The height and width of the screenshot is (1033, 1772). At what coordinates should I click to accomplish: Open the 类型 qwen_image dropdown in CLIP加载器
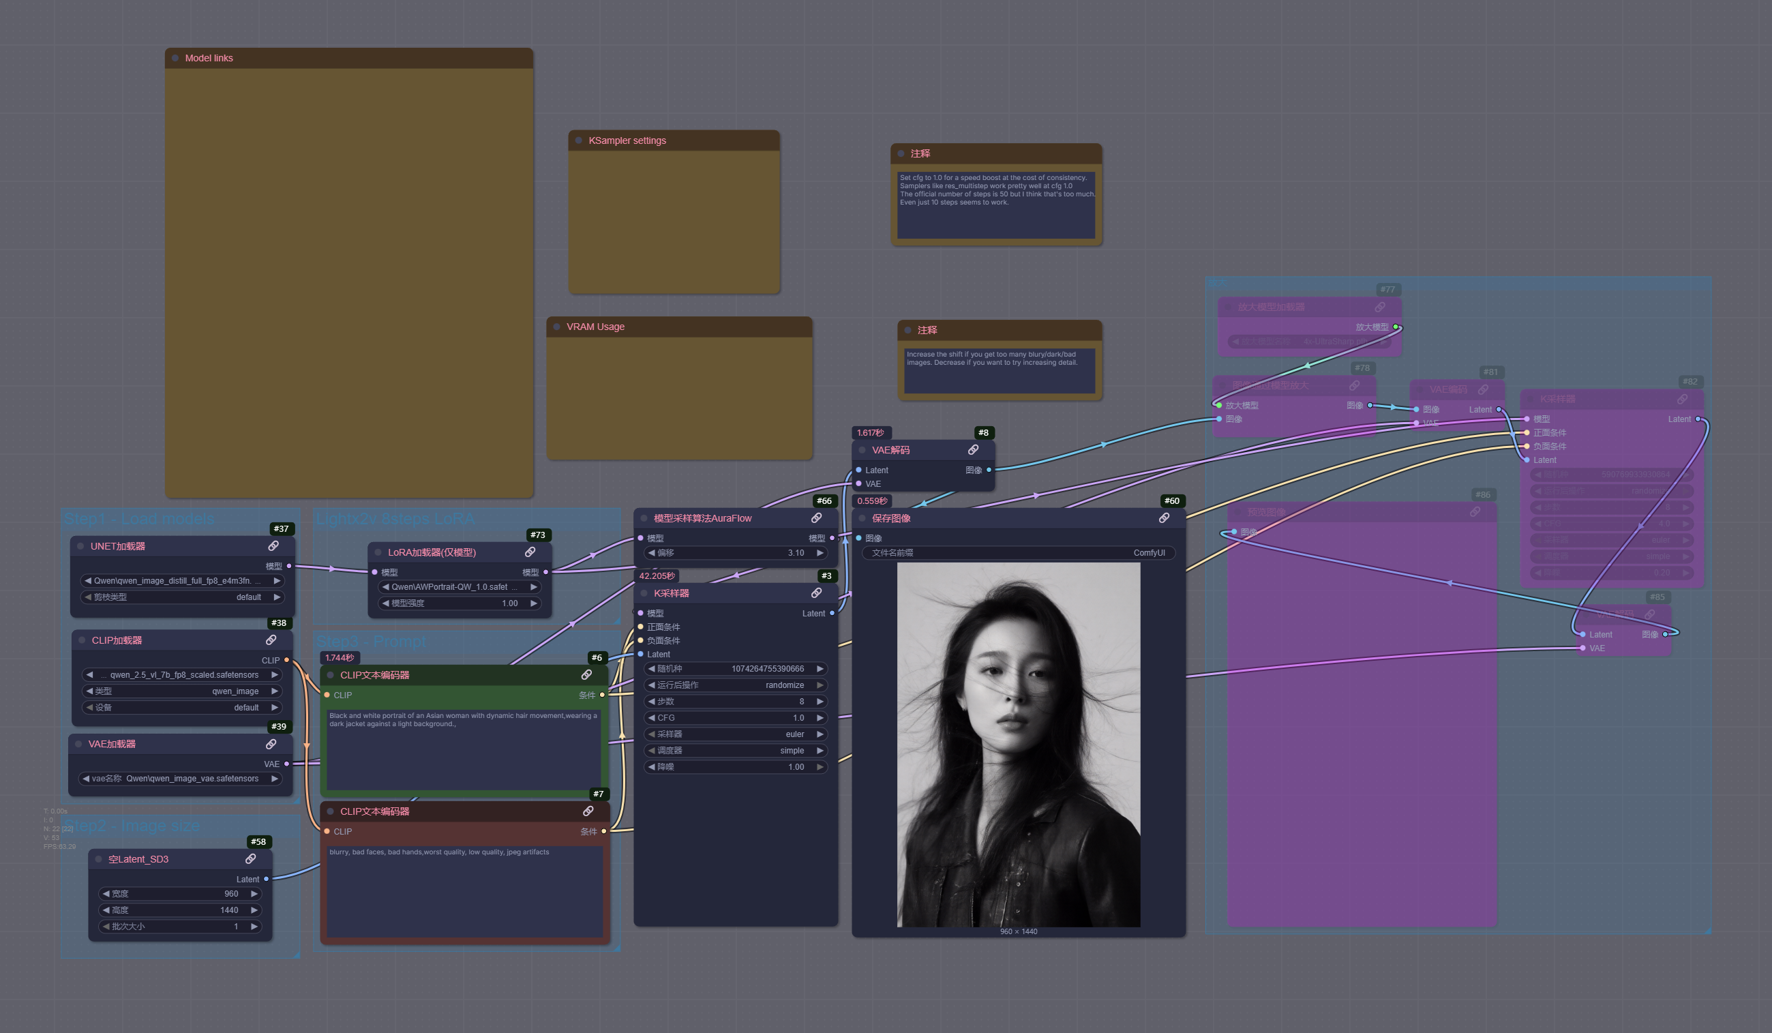[x=181, y=691]
